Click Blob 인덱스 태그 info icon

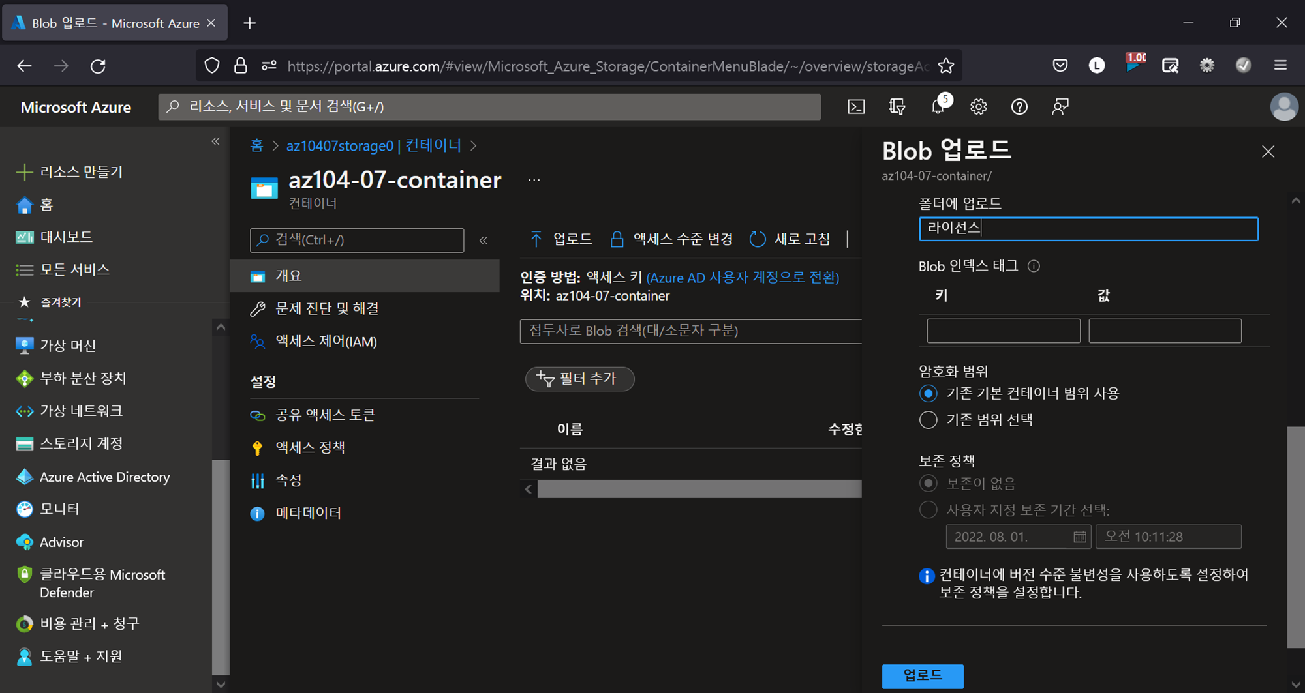pos(1034,266)
